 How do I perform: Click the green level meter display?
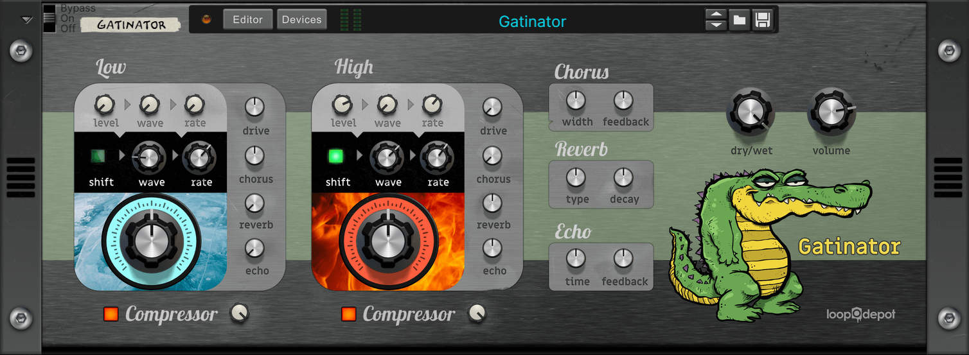(x=350, y=19)
